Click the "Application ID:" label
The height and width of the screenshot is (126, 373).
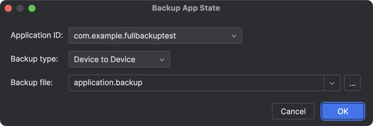click(x=37, y=35)
